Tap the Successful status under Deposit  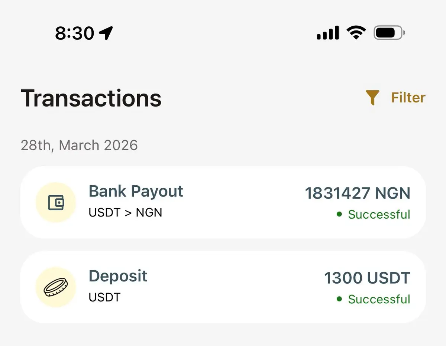[x=379, y=299]
